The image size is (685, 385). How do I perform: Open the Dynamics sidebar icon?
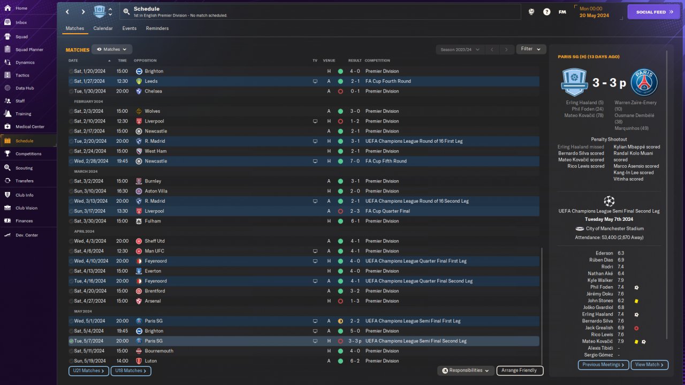coord(7,63)
